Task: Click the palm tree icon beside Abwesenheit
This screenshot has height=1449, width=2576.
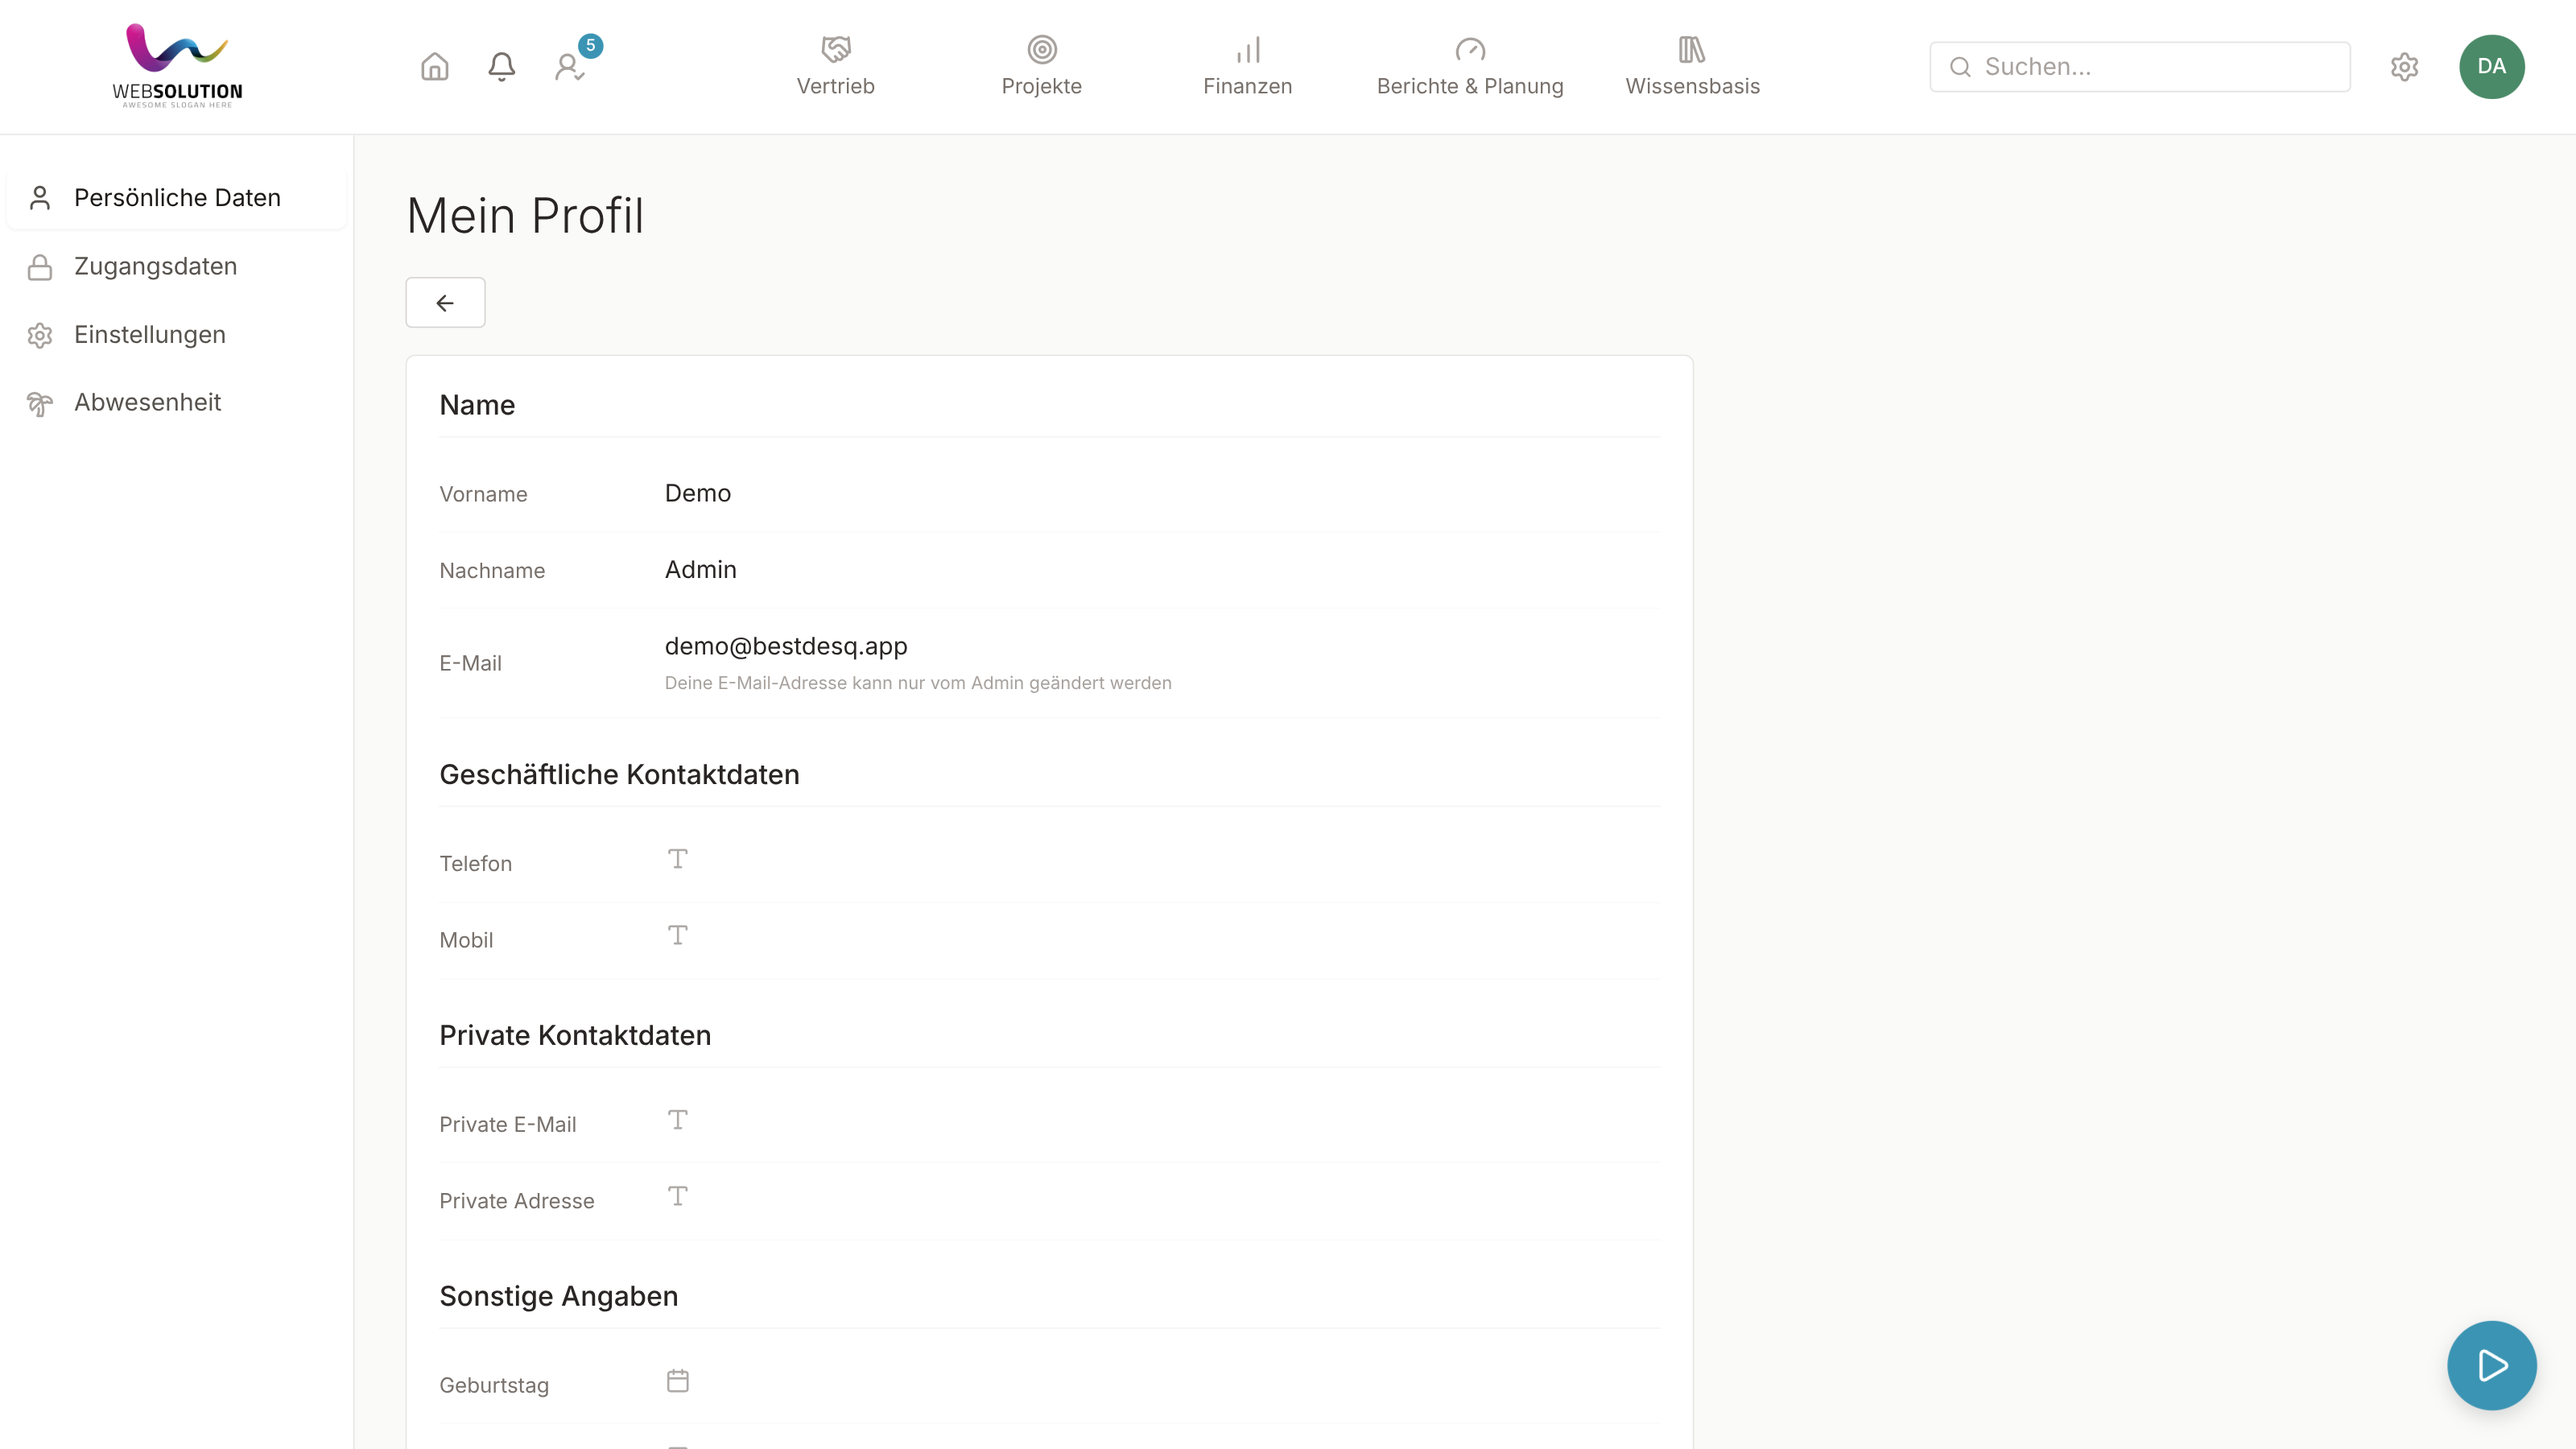Action: pyautogui.click(x=40, y=403)
